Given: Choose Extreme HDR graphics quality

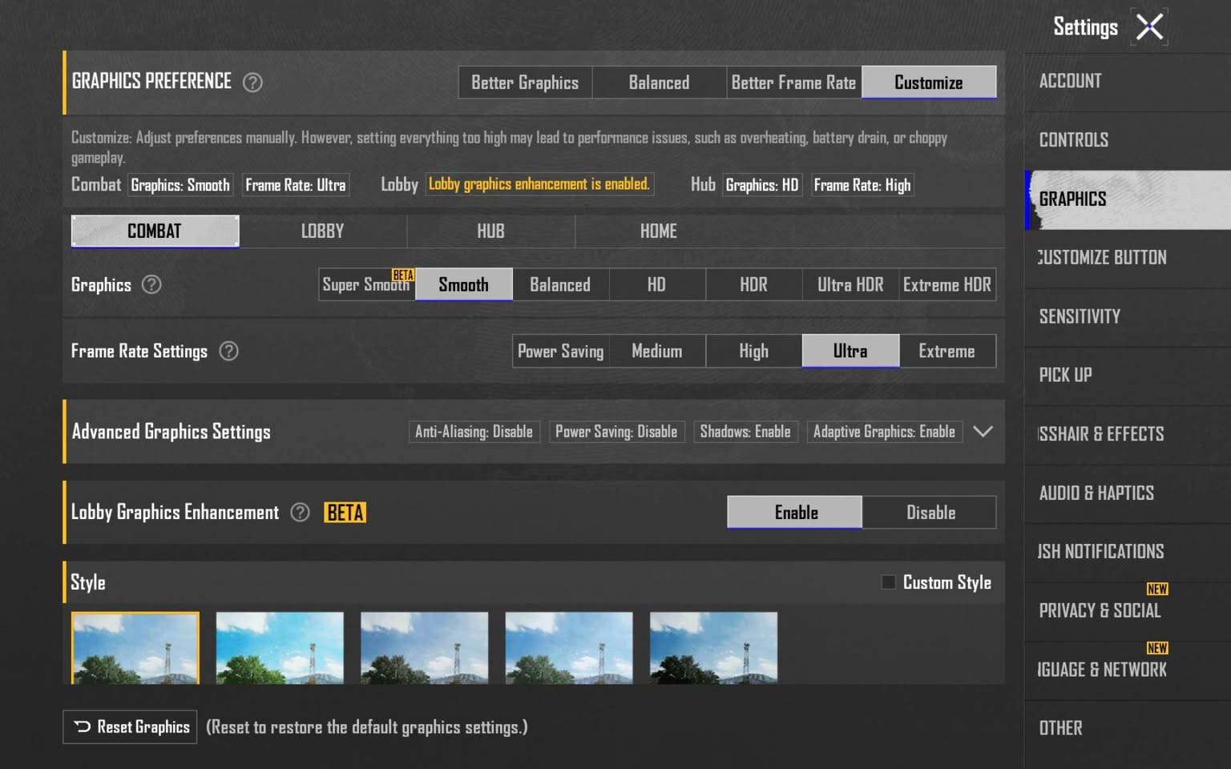Looking at the screenshot, I should pos(947,284).
